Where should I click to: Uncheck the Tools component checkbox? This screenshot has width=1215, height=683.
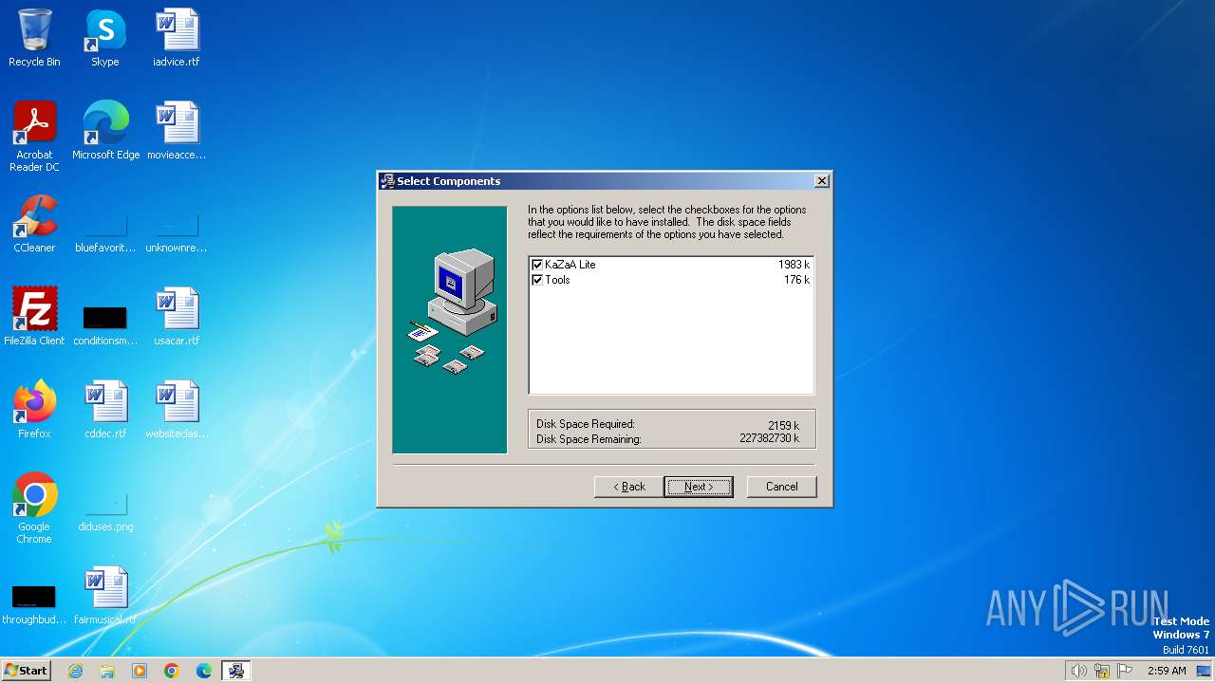tap(537, 280)
